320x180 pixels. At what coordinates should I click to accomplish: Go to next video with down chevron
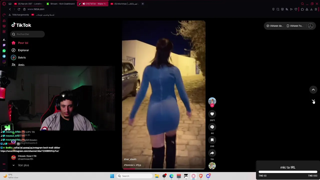[x=313, y=101]
